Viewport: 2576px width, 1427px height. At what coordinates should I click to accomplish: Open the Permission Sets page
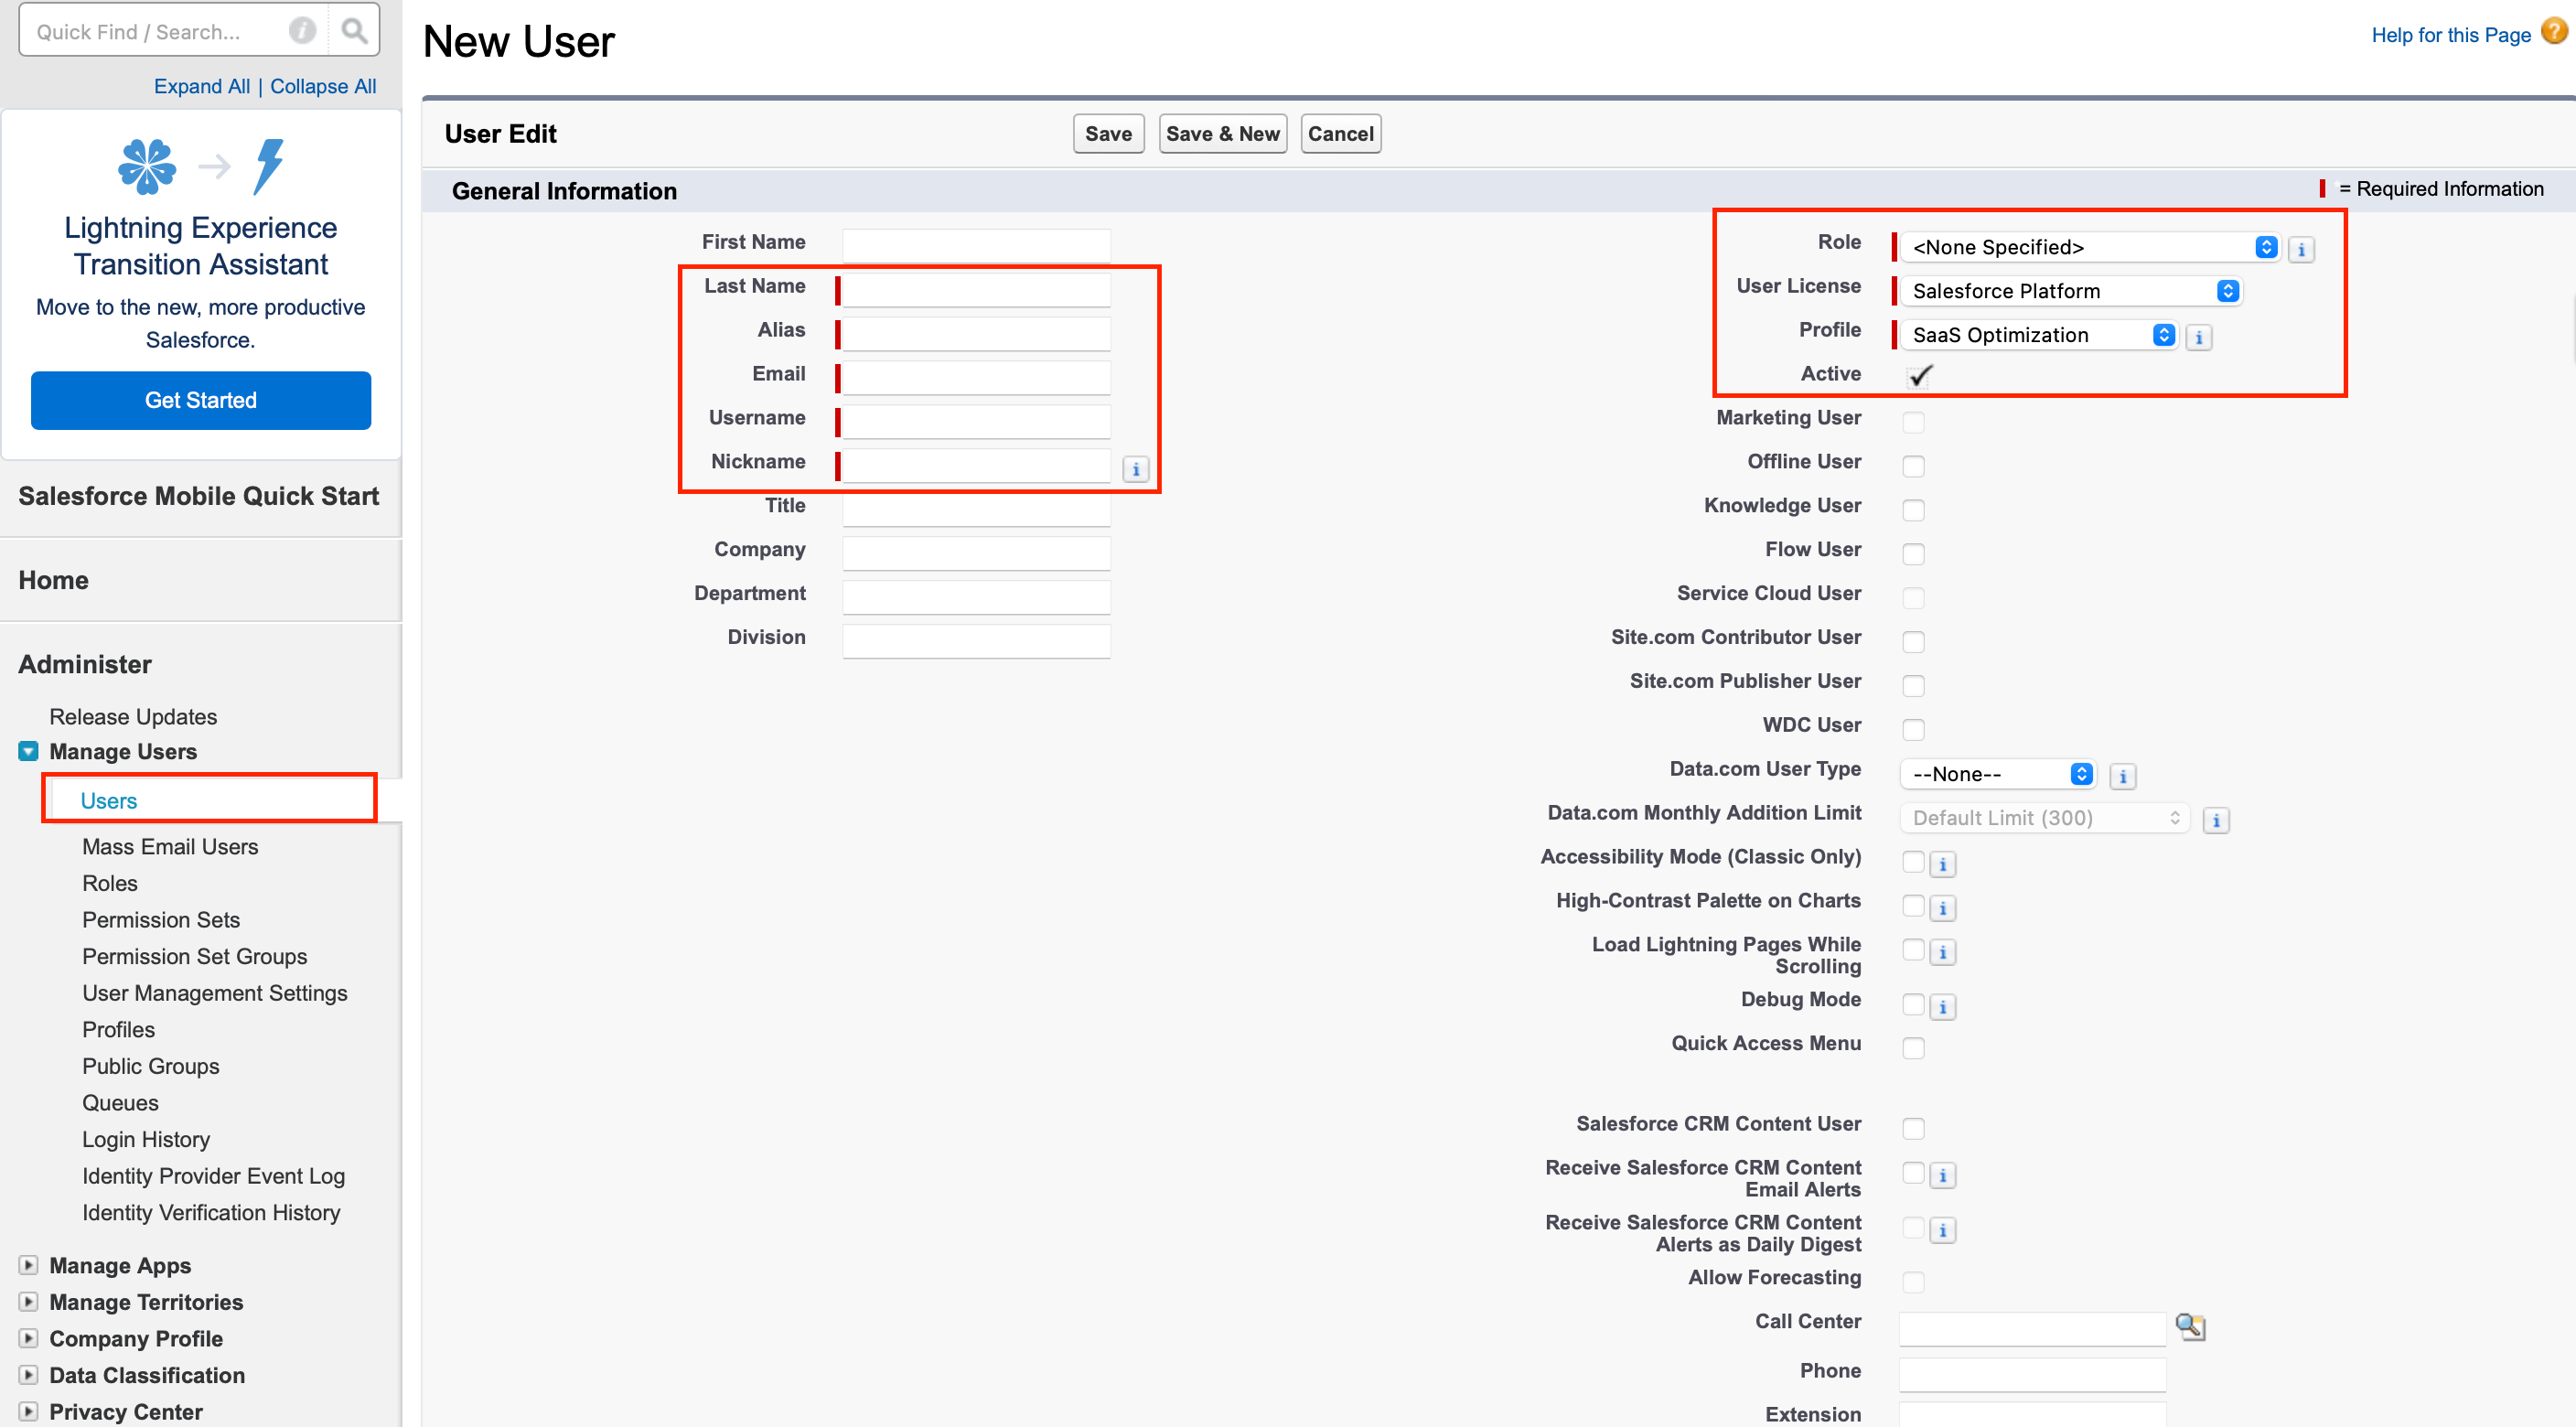point(161,919)
